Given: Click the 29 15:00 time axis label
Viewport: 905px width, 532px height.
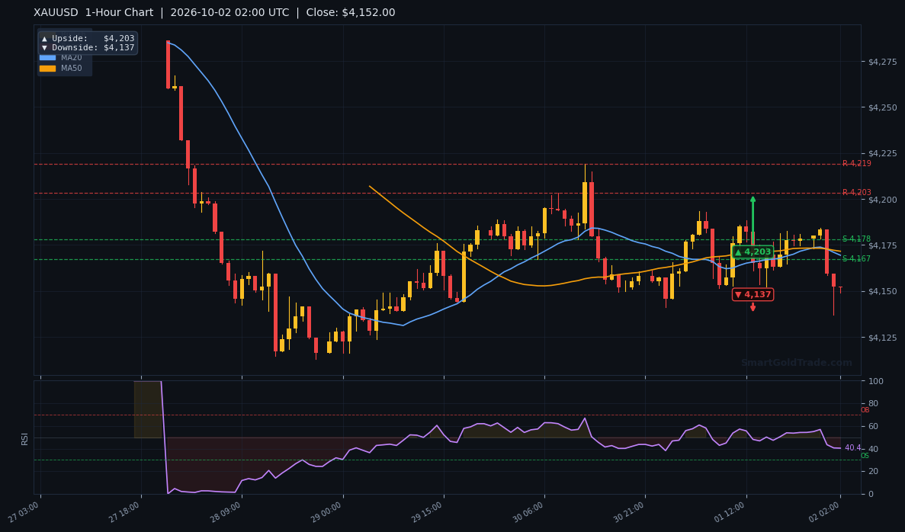Looking at the screenshot, I should (x=427, y=512).
